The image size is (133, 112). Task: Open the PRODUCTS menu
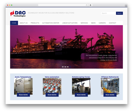coord(35,23)
